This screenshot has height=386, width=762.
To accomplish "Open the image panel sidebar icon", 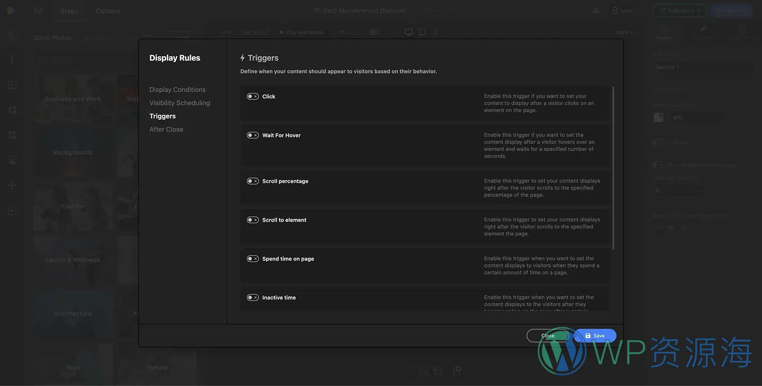I will point(13,35).
